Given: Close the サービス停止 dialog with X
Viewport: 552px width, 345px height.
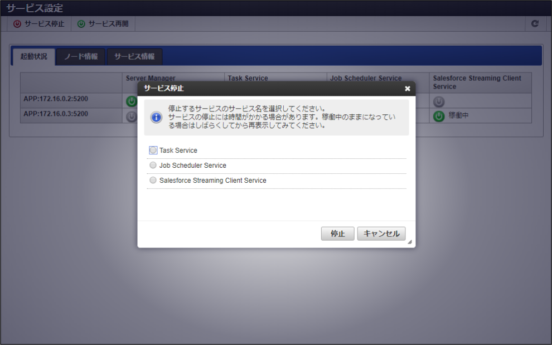Looking at the screenshot, I should pos(408,89).
